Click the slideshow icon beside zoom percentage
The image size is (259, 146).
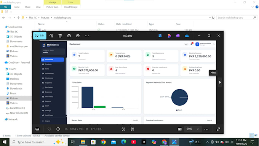pos(180,129)
